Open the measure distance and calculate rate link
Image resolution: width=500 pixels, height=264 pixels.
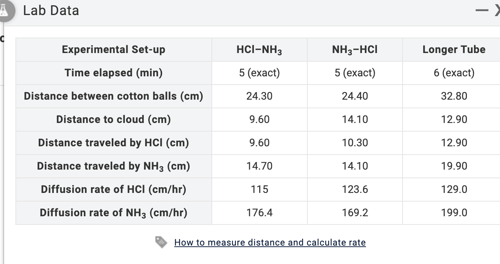(x=270, y=243)
